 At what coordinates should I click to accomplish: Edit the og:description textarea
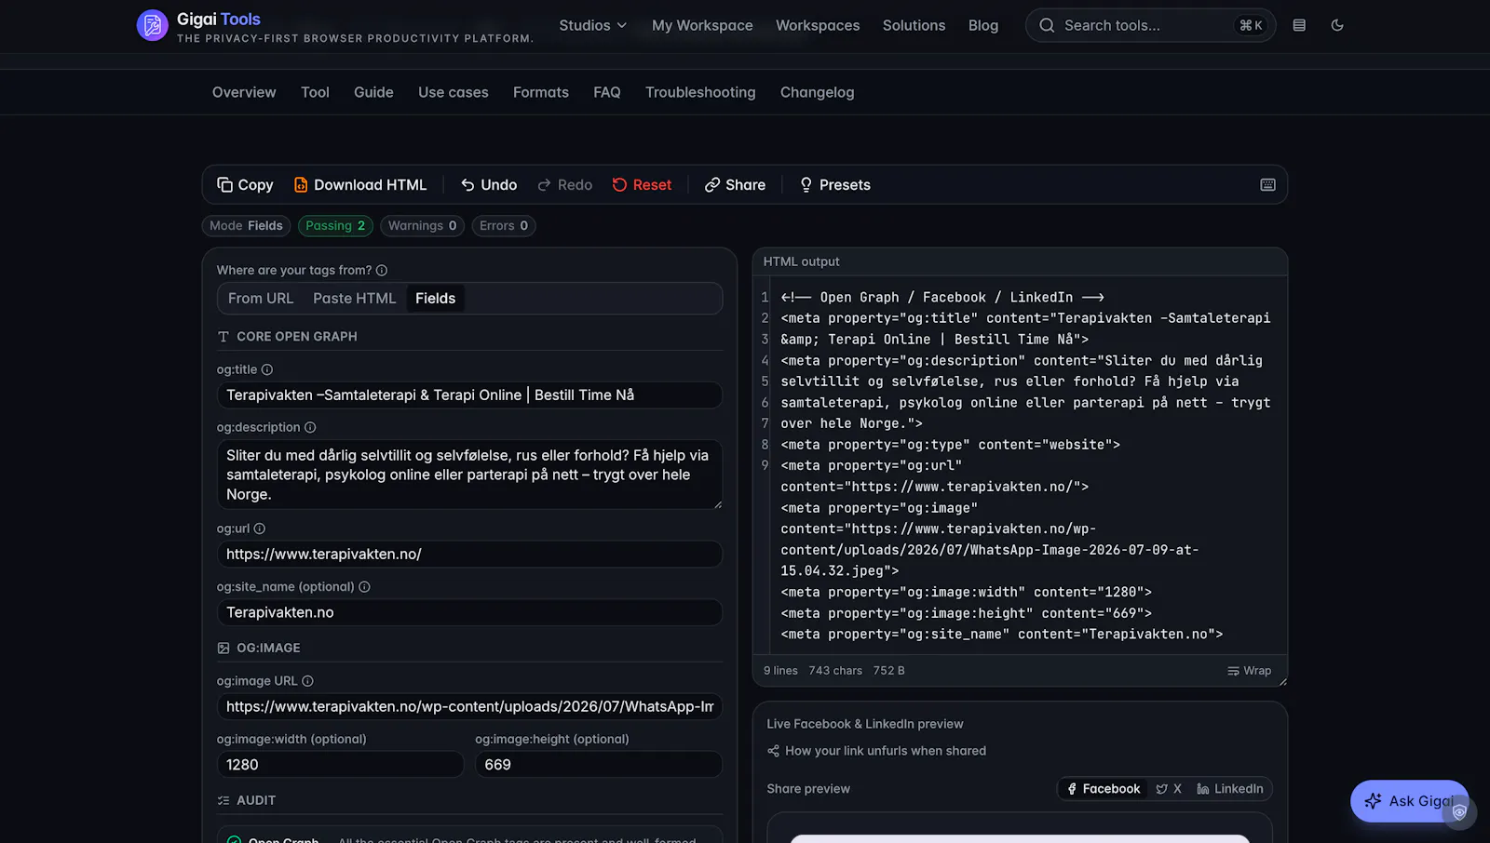[x=469, y=475]
